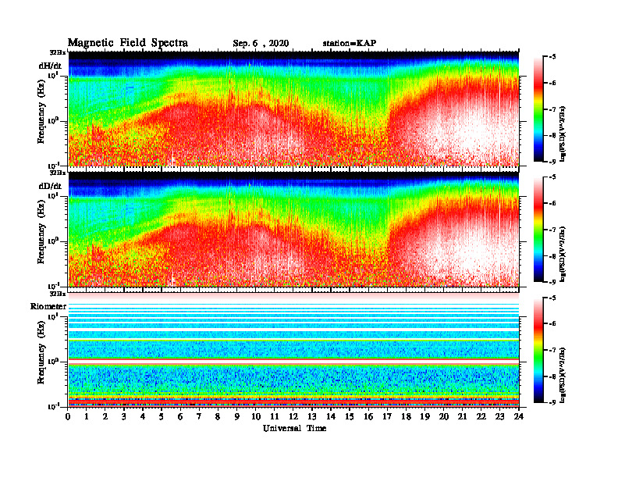Click the hour "9" tick label
Viewport: 618px width, 478px height.
coord(236,417)
